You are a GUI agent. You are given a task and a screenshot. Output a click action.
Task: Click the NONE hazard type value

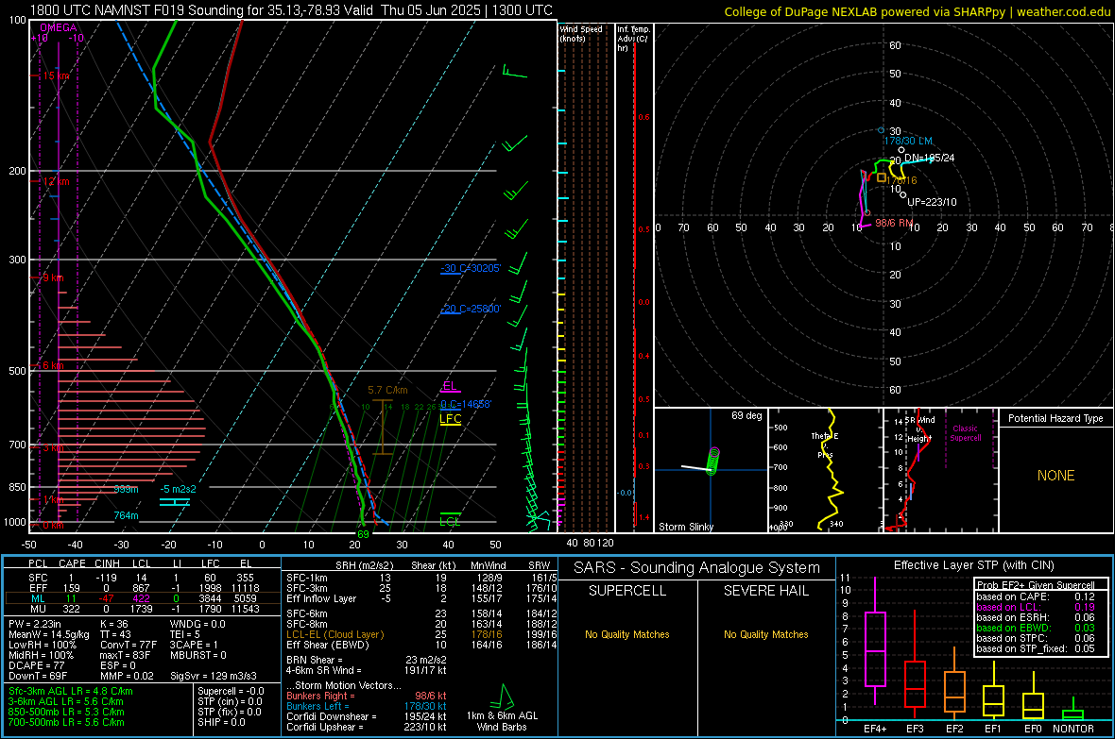[1055, 476]
